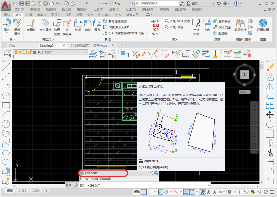Click the 布局1 layout tab
Screen dimensions: 277x197
pyautogui.click(x=22, y=191)
